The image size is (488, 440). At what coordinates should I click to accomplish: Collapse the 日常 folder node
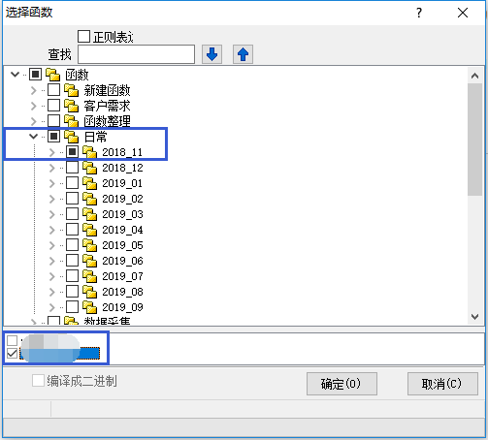click(x=34, y=137)
